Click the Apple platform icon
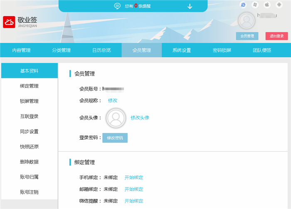The image size is (291, 209). [267, 5]
